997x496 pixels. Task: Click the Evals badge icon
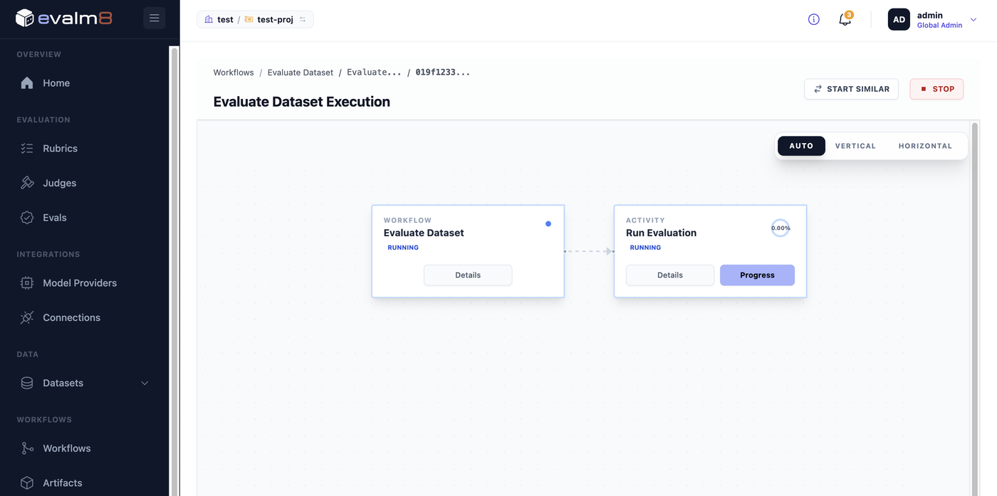click(x=27, y=218)
